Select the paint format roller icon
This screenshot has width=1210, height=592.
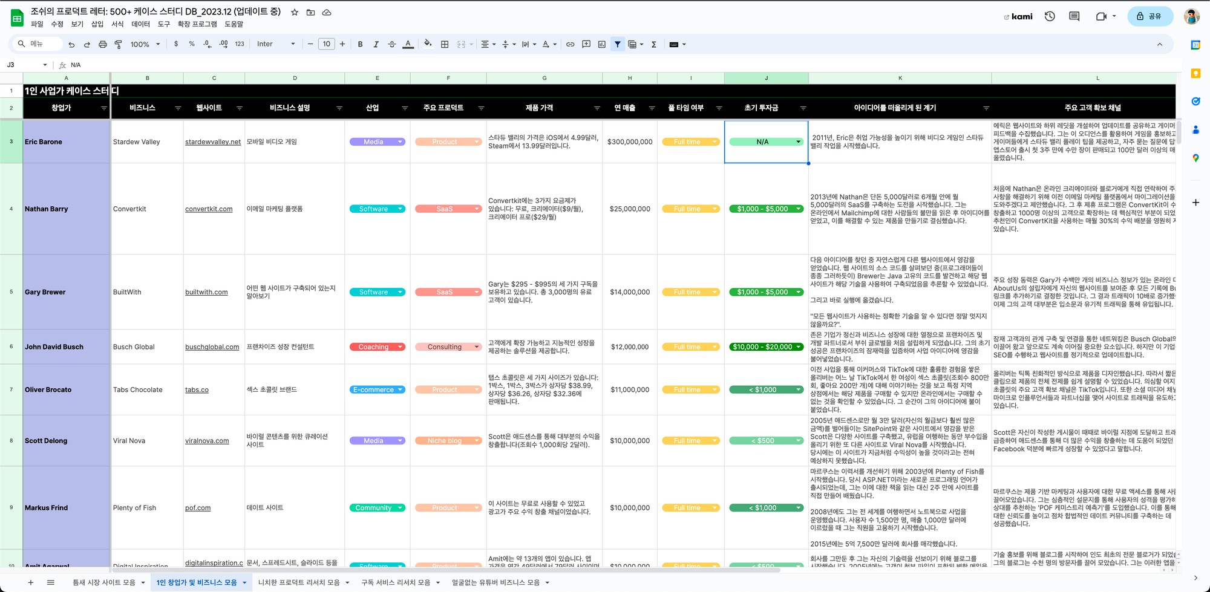click(x=118, y=44)
